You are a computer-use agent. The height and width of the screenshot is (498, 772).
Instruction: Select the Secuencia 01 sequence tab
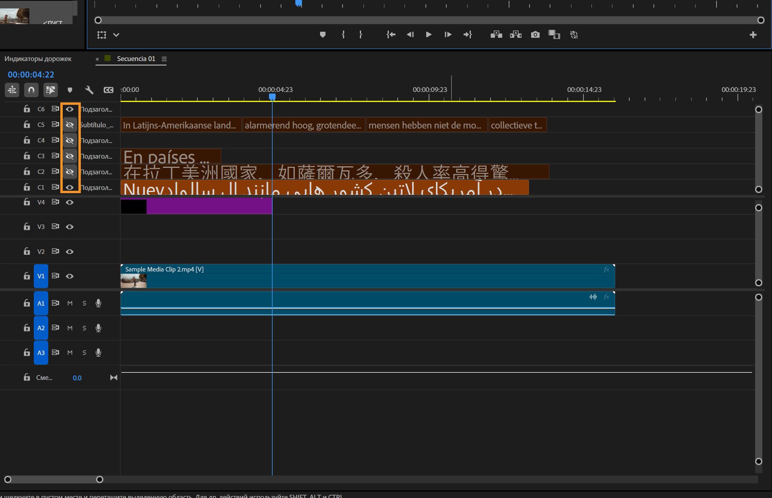point(136,59)
